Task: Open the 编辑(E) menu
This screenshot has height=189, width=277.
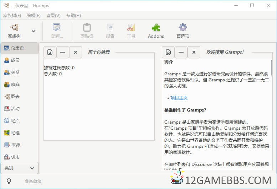Action: [34, 16]
